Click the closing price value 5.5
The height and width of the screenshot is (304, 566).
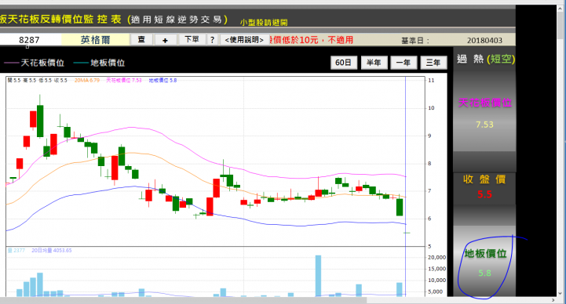pos(484,194)
